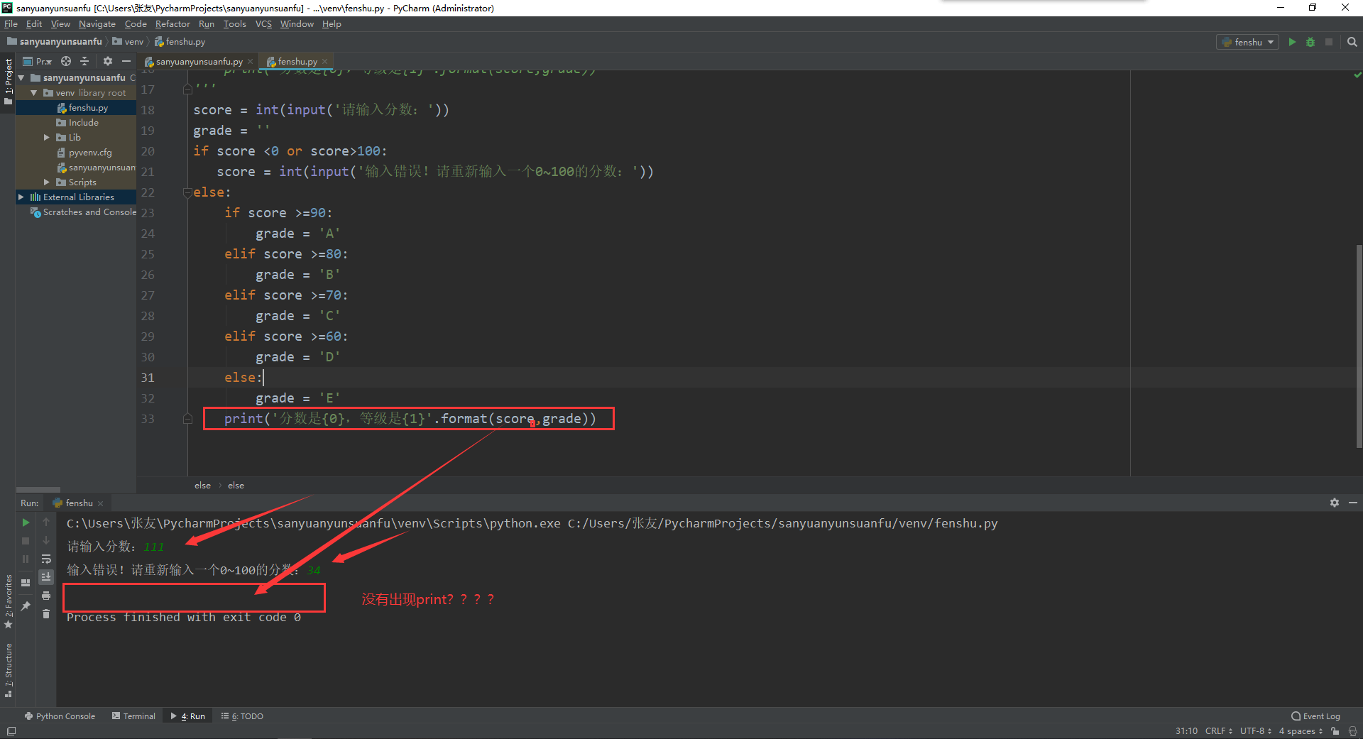Screen dimensions: 1363x739
Task: Close the fenshu Run tab
Action: (x=101, y=503)
